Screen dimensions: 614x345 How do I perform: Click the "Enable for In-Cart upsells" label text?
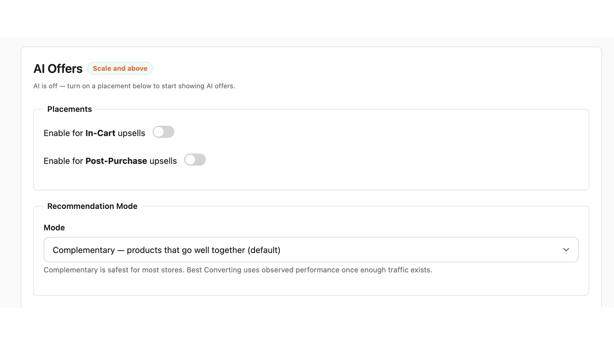[x=94, y=133]
